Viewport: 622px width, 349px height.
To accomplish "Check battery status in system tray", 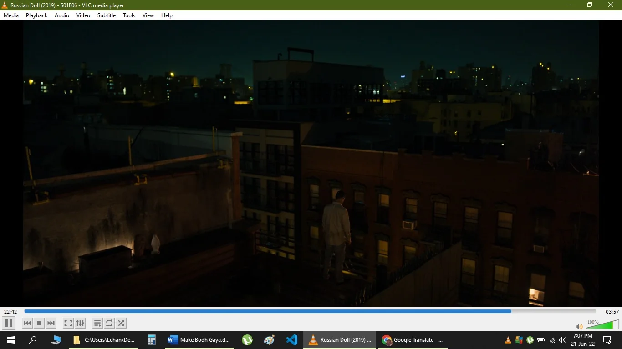I will coord(541,340).
